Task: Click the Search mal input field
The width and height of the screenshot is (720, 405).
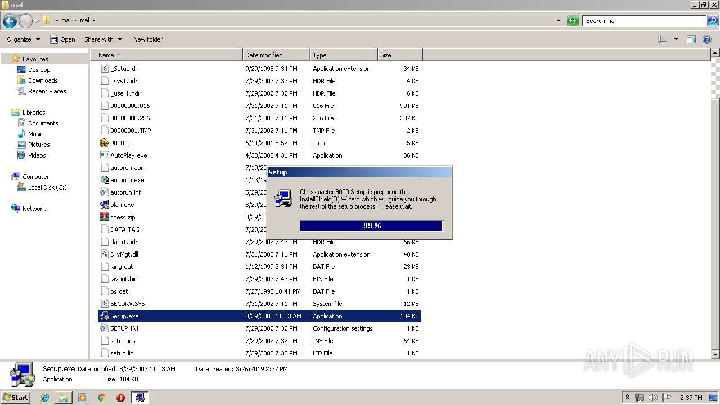Action: point(644,21)
